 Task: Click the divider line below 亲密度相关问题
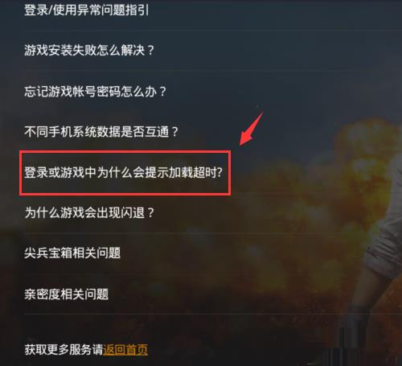(x=213, y=314)
